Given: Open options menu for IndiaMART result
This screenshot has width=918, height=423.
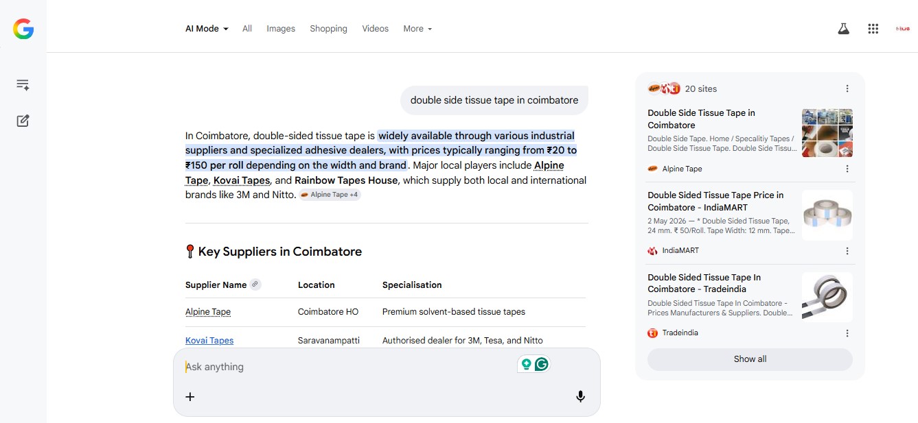Looking at the screenshot, I should tap(847, 251).
